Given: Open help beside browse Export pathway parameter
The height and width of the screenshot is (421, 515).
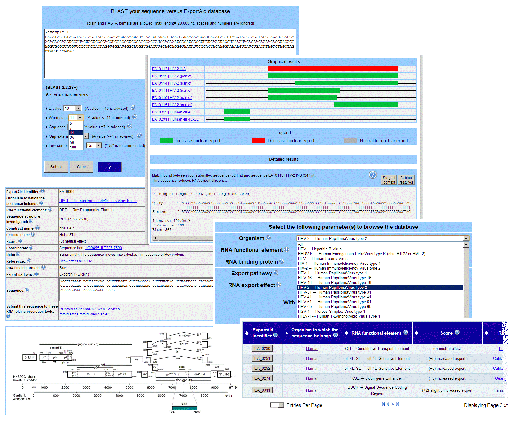Looking at the screenshot, I should 276,273.
